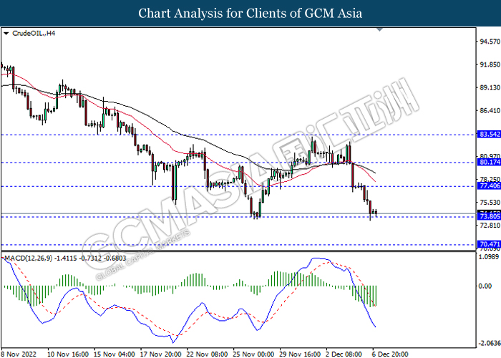Click the 8 Nov 2022 date label

[19, 354]
